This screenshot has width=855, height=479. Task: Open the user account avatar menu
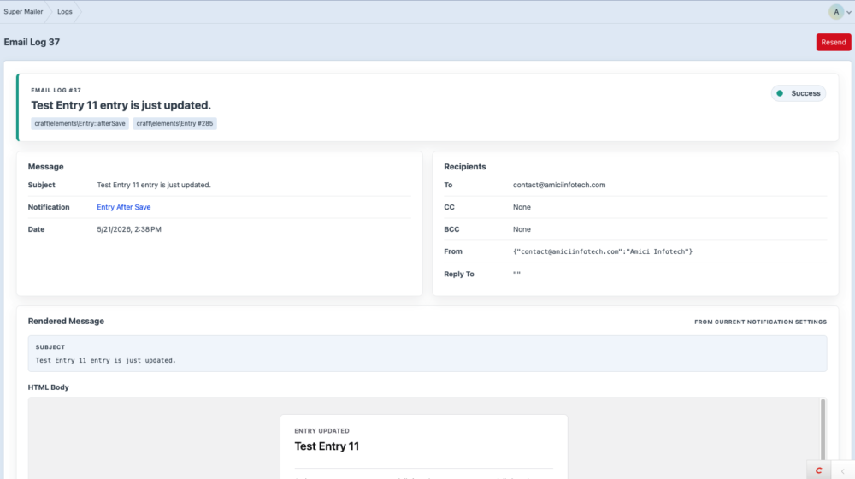click(x=836, y=11)
